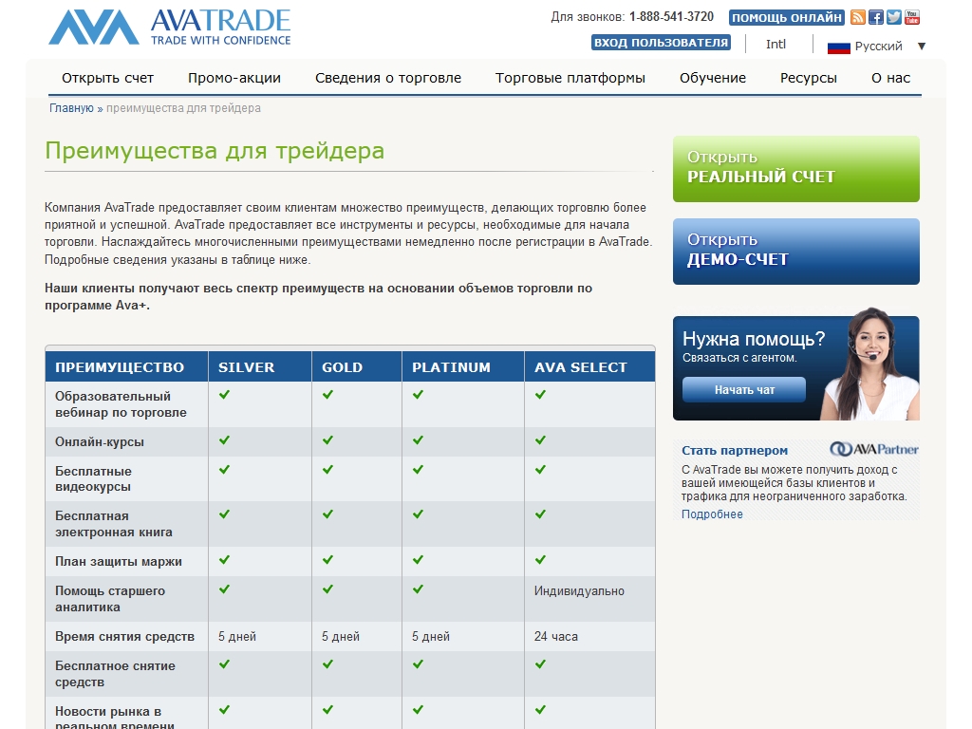Open the Обучение menu item
Image resolution: width=972 pixels, height=729 pixels.
click(712, 78)
